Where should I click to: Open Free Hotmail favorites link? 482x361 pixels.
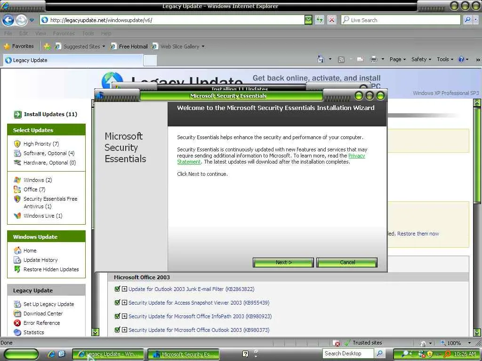(129, 47)
